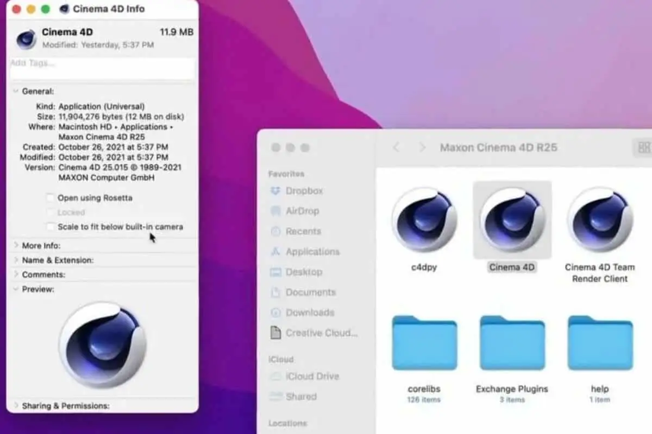The image size is (652, 434).
Task: Select the Cinema 4D application icon in Finder
Action: tap(512, 220)
